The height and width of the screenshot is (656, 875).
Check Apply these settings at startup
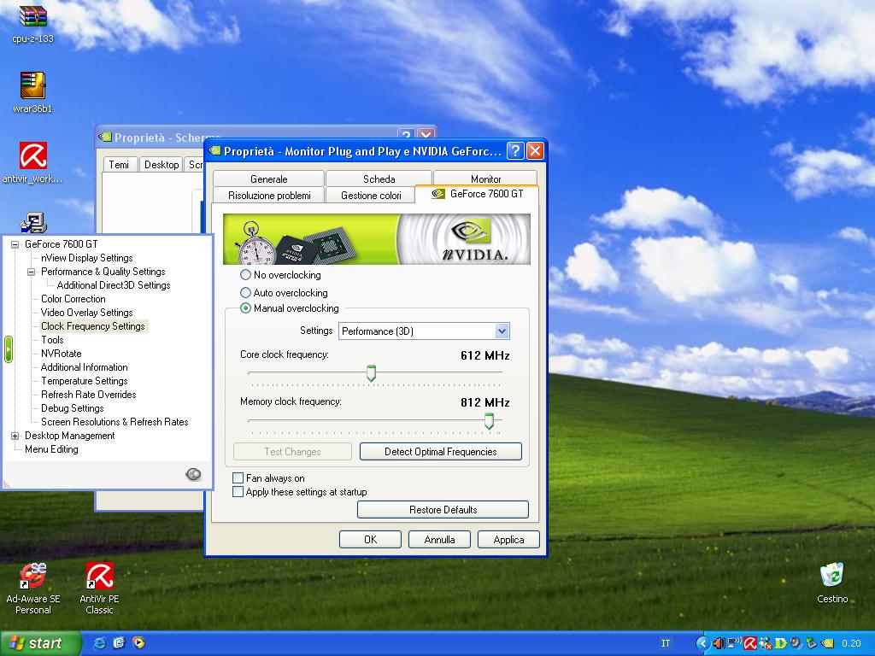238,492
